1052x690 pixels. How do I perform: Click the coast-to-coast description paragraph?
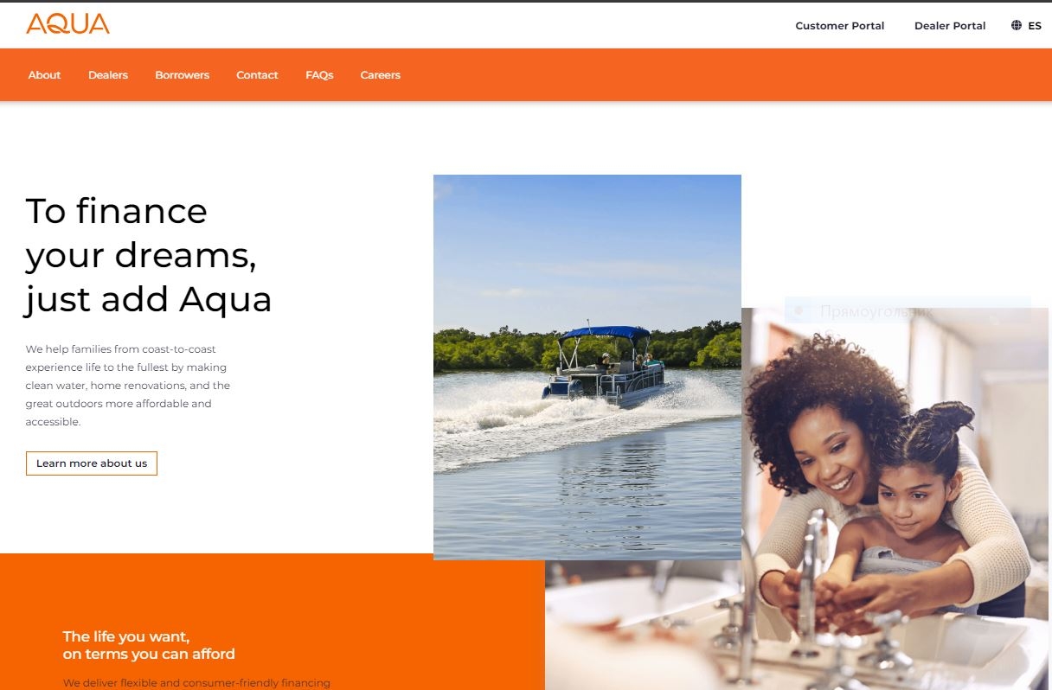pyautogui.click(x=128, y=385)
